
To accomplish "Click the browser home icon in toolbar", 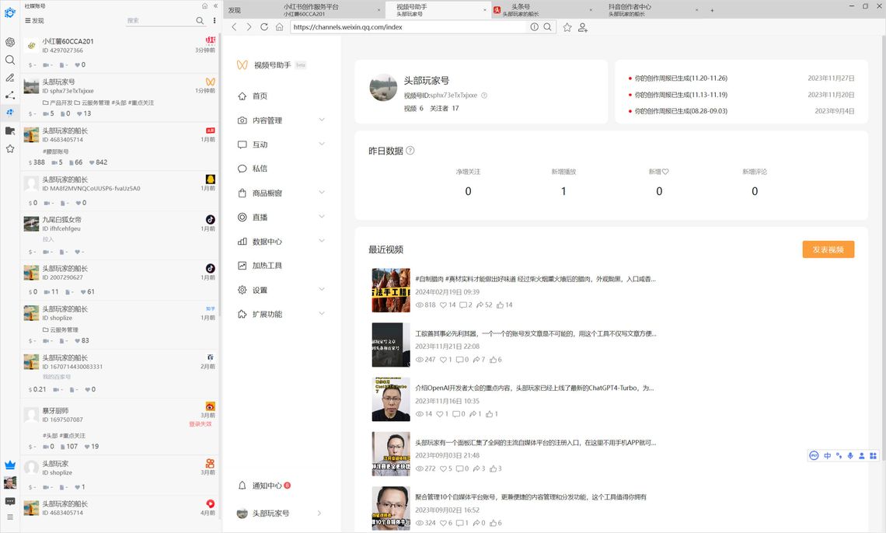I will click(279, 27).
